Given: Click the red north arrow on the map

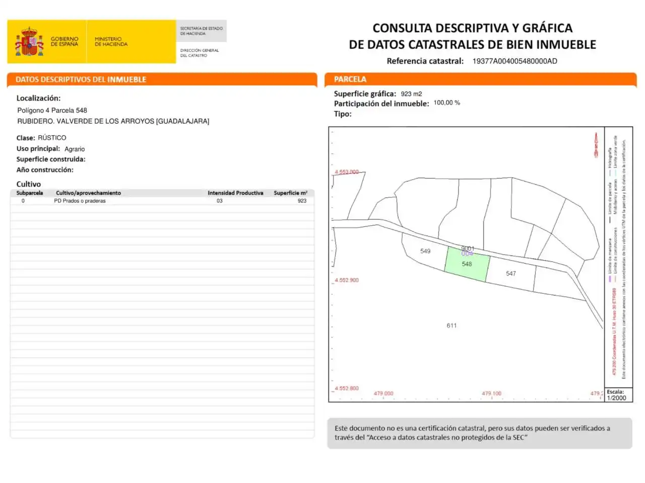Looking at the screenshot, I should click(x=596, y=145).
